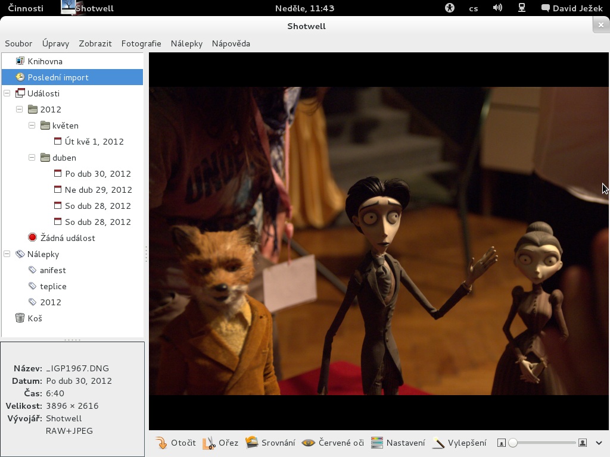Screen dimensions: 610x457
Task: Click the Události events icon
Action: [x=20, y=93]
